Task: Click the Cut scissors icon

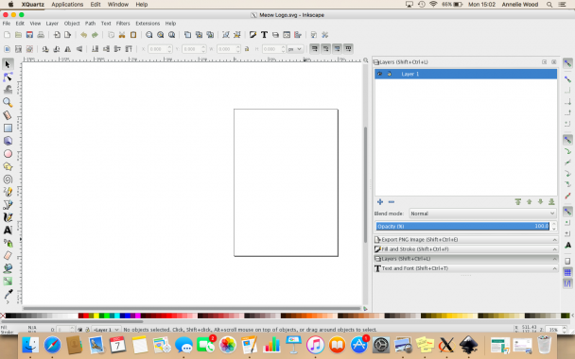Action: (x=122, y=35)
